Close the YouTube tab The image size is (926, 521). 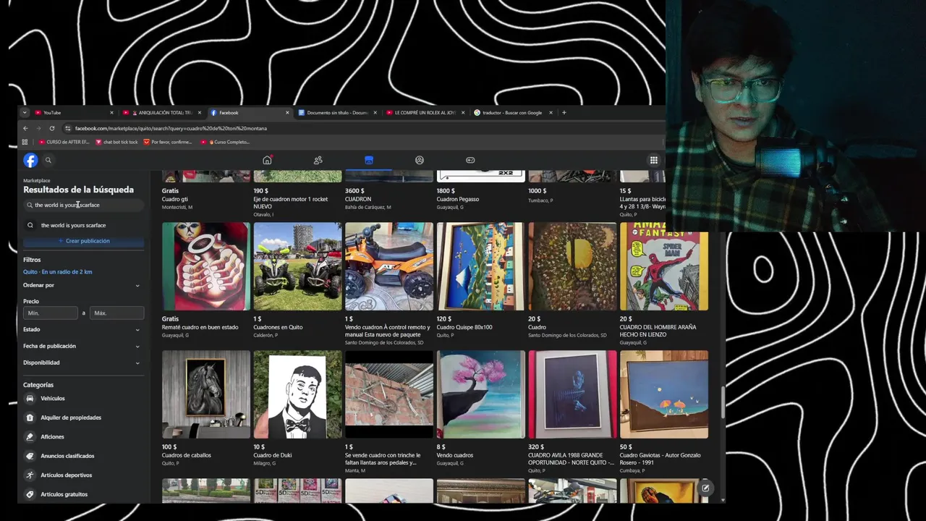pos(111,112)
